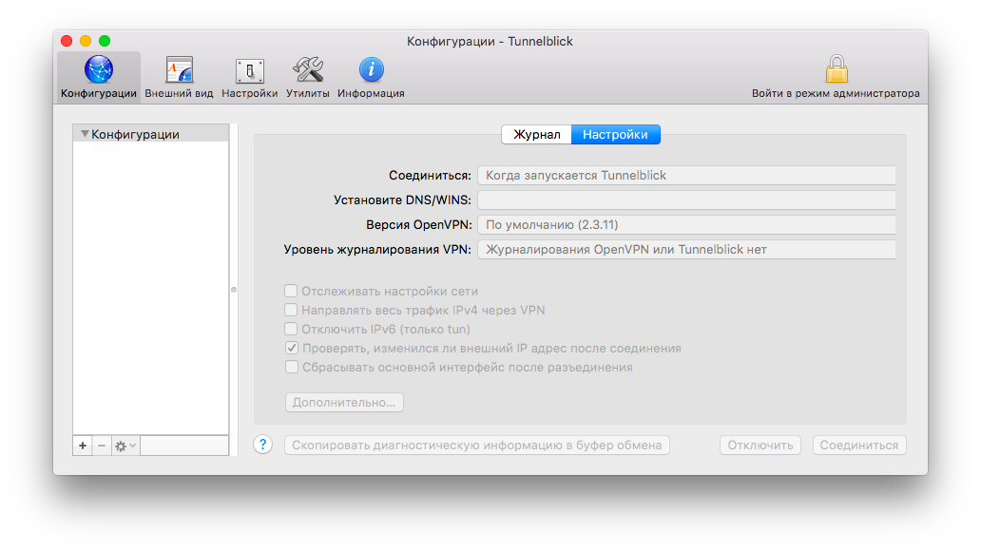
Task: Open the Уровень журналирования VPN dropdown
Action: click(x=686, y=250)
